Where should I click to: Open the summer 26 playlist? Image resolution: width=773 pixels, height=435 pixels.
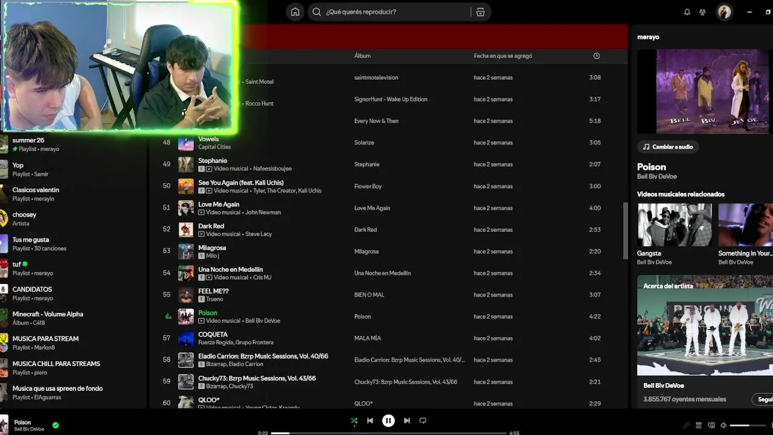(x=73, y=144)
